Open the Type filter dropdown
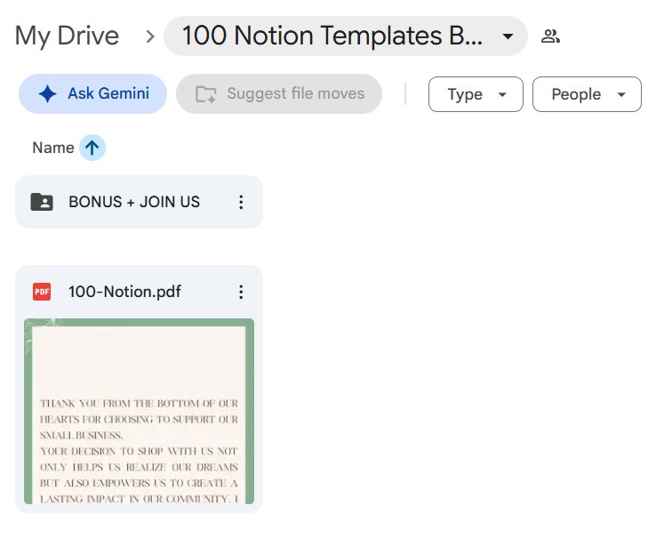648x538 pixels. [x=476, y=94]
